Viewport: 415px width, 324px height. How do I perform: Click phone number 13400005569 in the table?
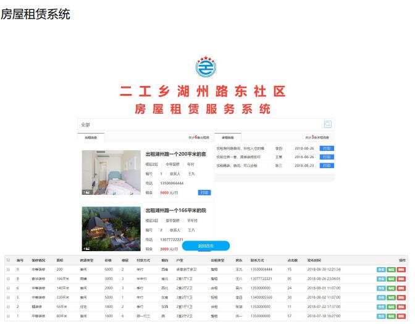[261, 297]
